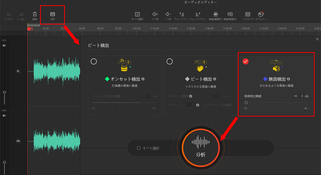The image size is (321, 175).
Task: Click the 無音検出 title text
Action: point(277,79)
